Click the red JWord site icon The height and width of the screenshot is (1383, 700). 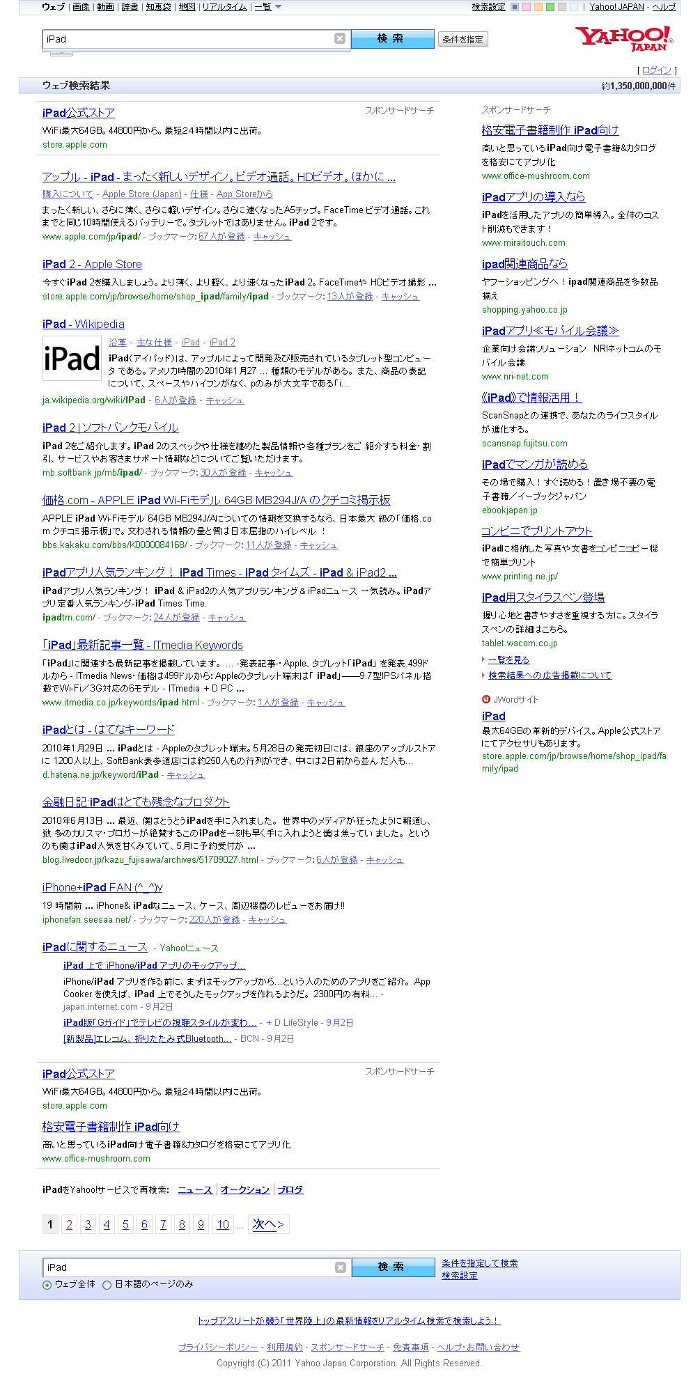pos(486,699)
